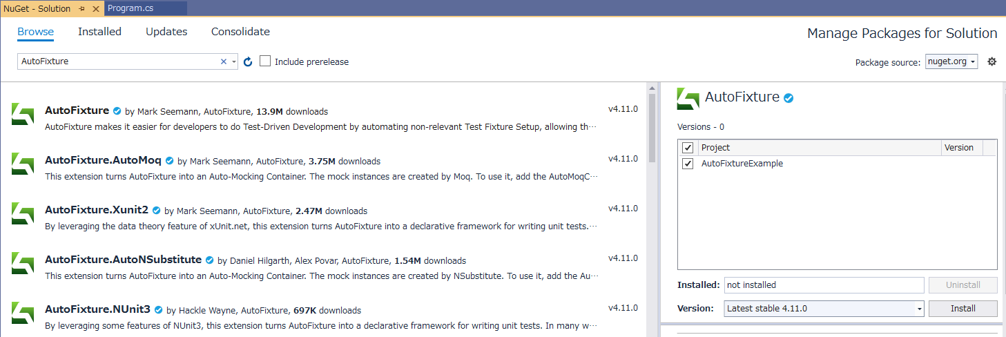The height and width of the screenshot is (337, 1006).
Task: Refresh the package search results
Action: tap(248, 61)
